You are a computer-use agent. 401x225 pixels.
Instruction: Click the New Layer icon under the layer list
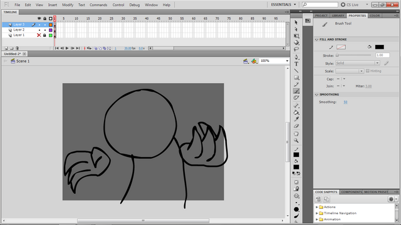(x=6, y=48)
